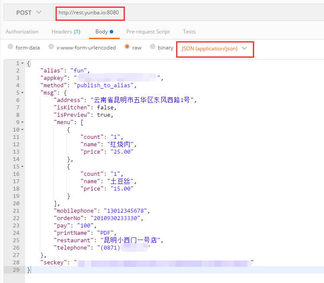Click the dish name 红烧肉

(120, 145)
